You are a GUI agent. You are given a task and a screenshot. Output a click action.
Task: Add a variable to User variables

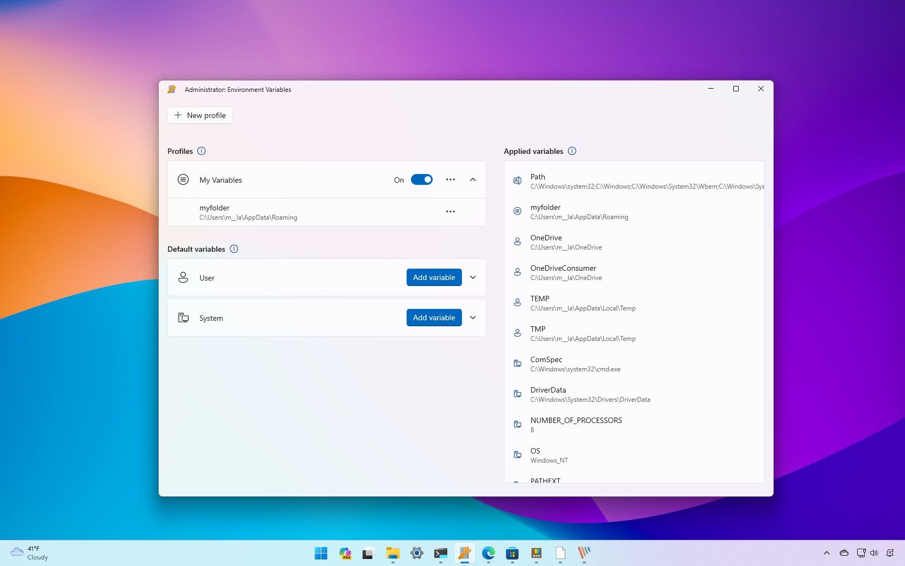coord(433,277)
